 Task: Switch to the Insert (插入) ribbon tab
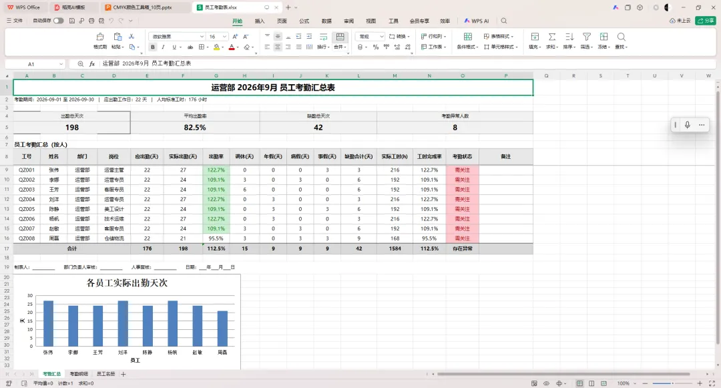click(x=259, y=21)
